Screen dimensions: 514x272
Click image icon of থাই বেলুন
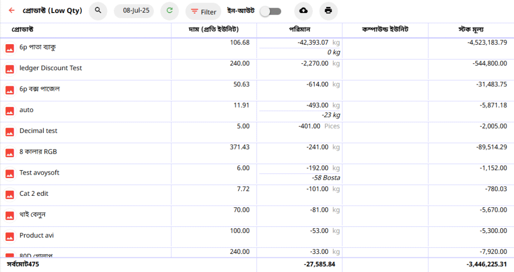click(x=10, y=216)
